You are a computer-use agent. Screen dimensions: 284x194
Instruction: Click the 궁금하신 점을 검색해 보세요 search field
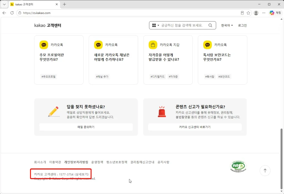pos(182,25)
